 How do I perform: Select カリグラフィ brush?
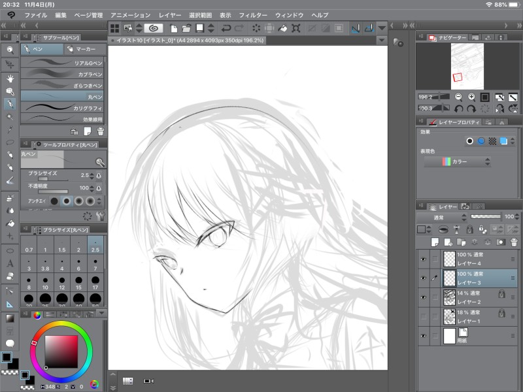(62, 108)
